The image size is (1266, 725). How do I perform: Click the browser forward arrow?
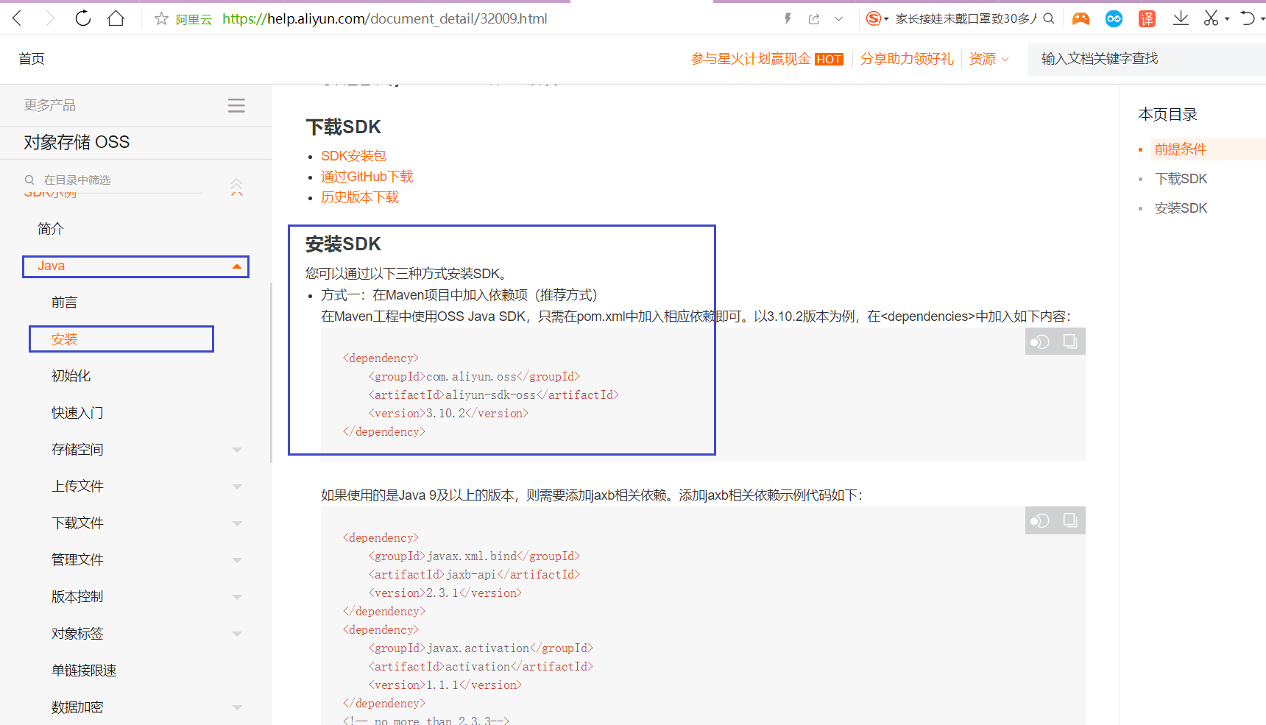[50, 18]
